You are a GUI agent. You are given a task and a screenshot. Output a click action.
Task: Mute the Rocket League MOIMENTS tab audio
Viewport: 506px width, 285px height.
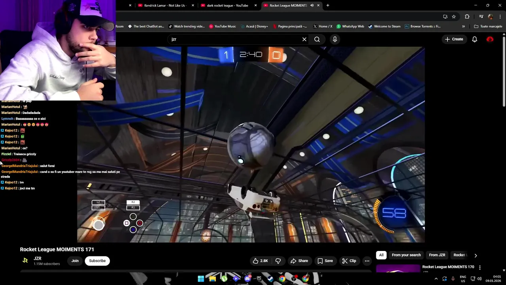(312, 6)
